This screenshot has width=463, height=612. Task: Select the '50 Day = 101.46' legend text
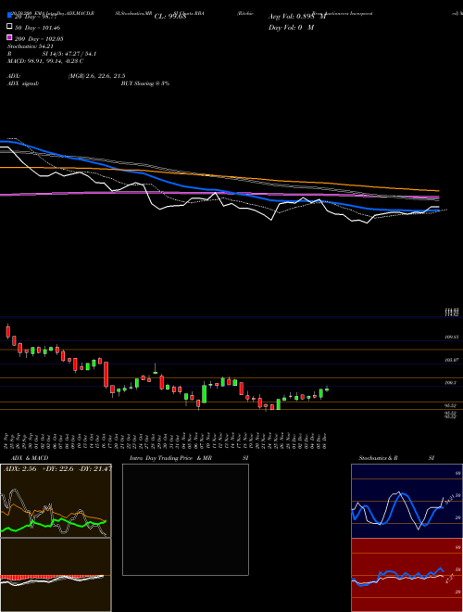coord(38,28)
